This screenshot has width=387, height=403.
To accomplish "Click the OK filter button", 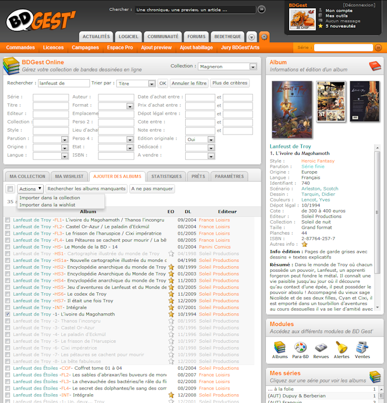I will (x=163, y=83).
